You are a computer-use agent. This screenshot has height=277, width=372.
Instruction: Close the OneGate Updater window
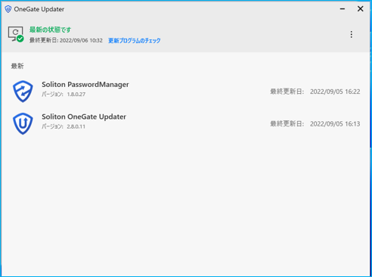coord(361,9)
